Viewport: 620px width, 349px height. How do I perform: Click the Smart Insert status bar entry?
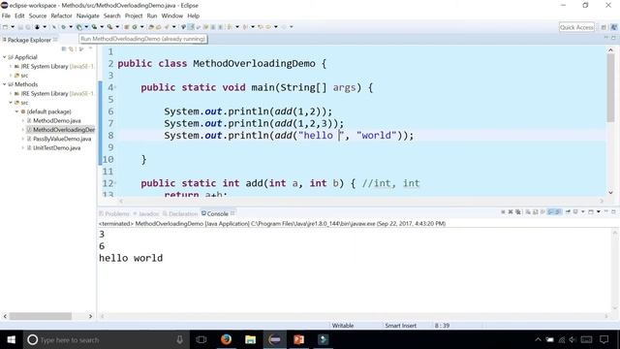click(x=400, y=326)
